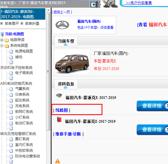The image size is (168, 164).
Task: Open the 福田汽车(国内) brand link
Action: point(89,21)
